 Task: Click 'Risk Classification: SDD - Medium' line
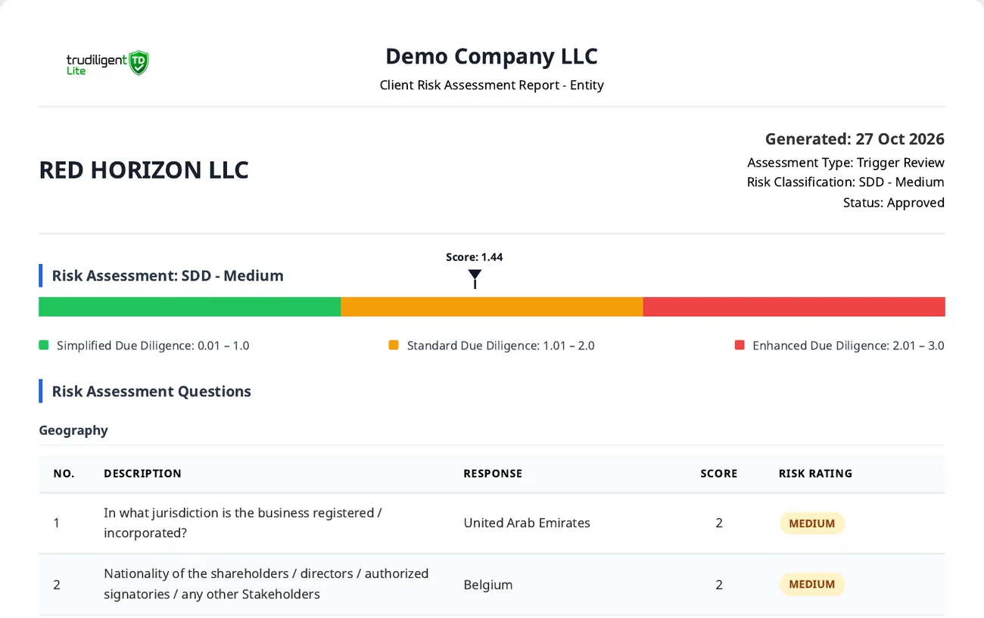[x=845, y=182]
